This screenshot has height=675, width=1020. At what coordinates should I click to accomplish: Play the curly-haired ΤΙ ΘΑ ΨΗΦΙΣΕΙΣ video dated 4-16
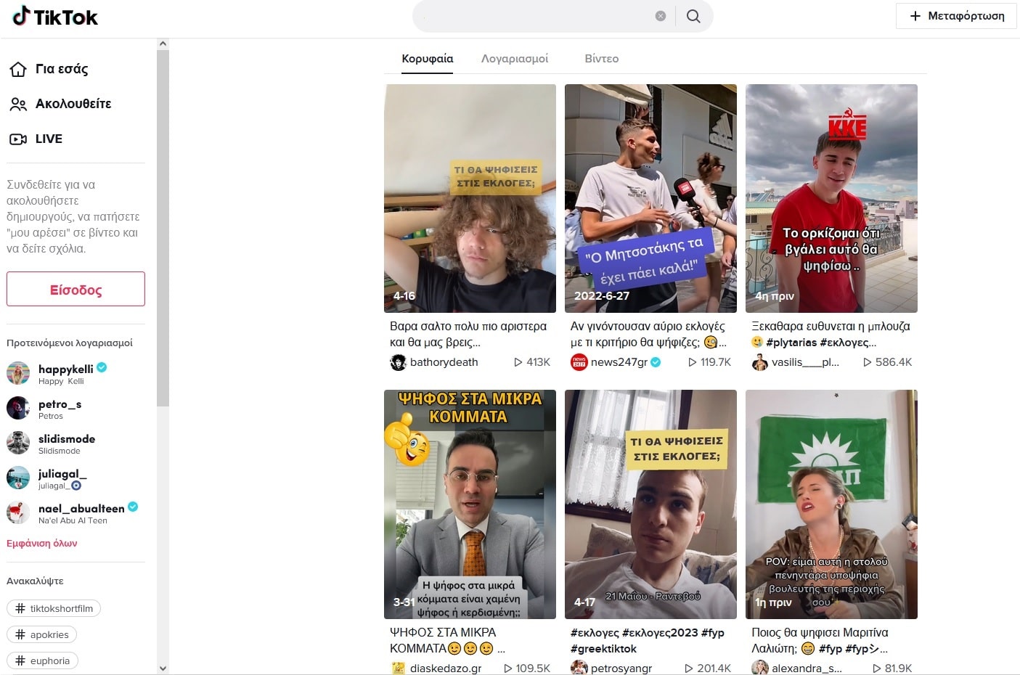(x=470, y=198)
